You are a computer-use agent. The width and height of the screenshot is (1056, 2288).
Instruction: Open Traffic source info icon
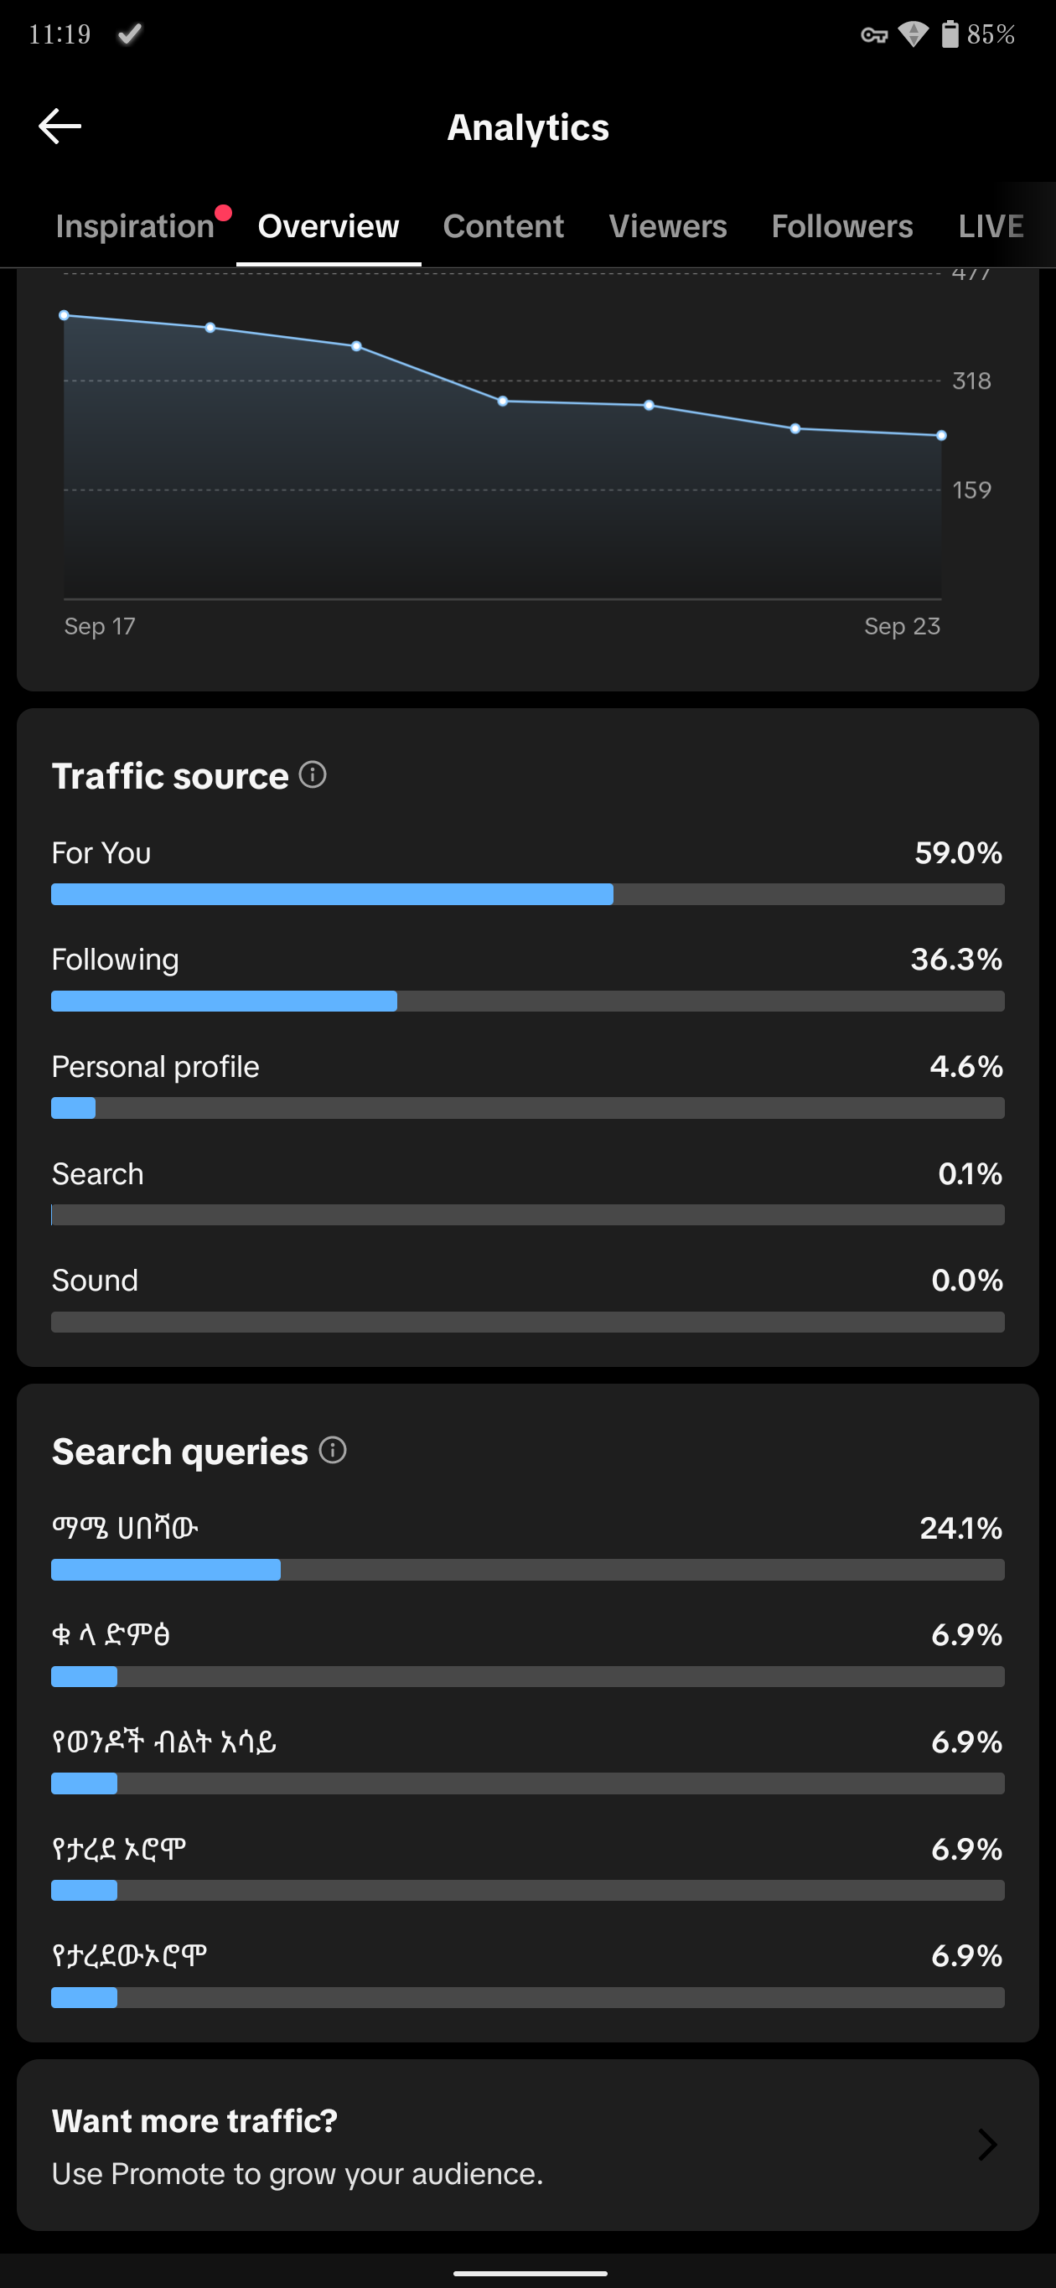coord(313,774)
